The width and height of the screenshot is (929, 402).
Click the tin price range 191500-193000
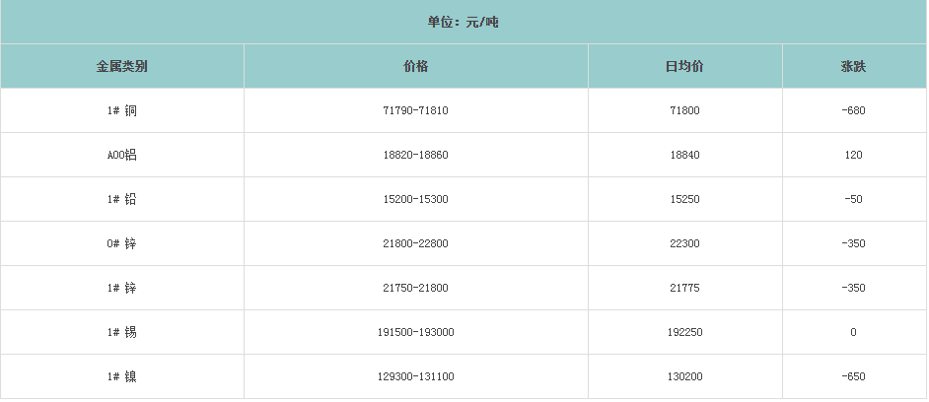[x=415, y=332]
